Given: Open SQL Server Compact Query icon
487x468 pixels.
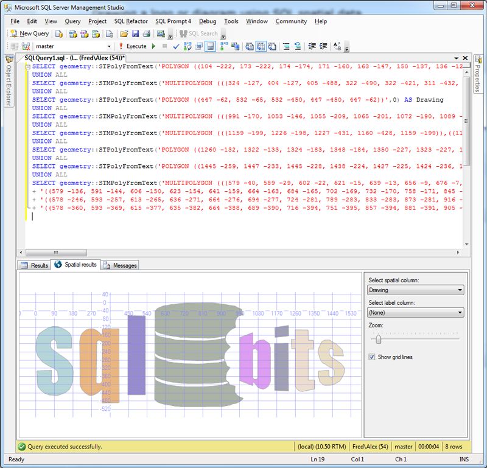Looking at the screenshot, I should click(110, 33).
